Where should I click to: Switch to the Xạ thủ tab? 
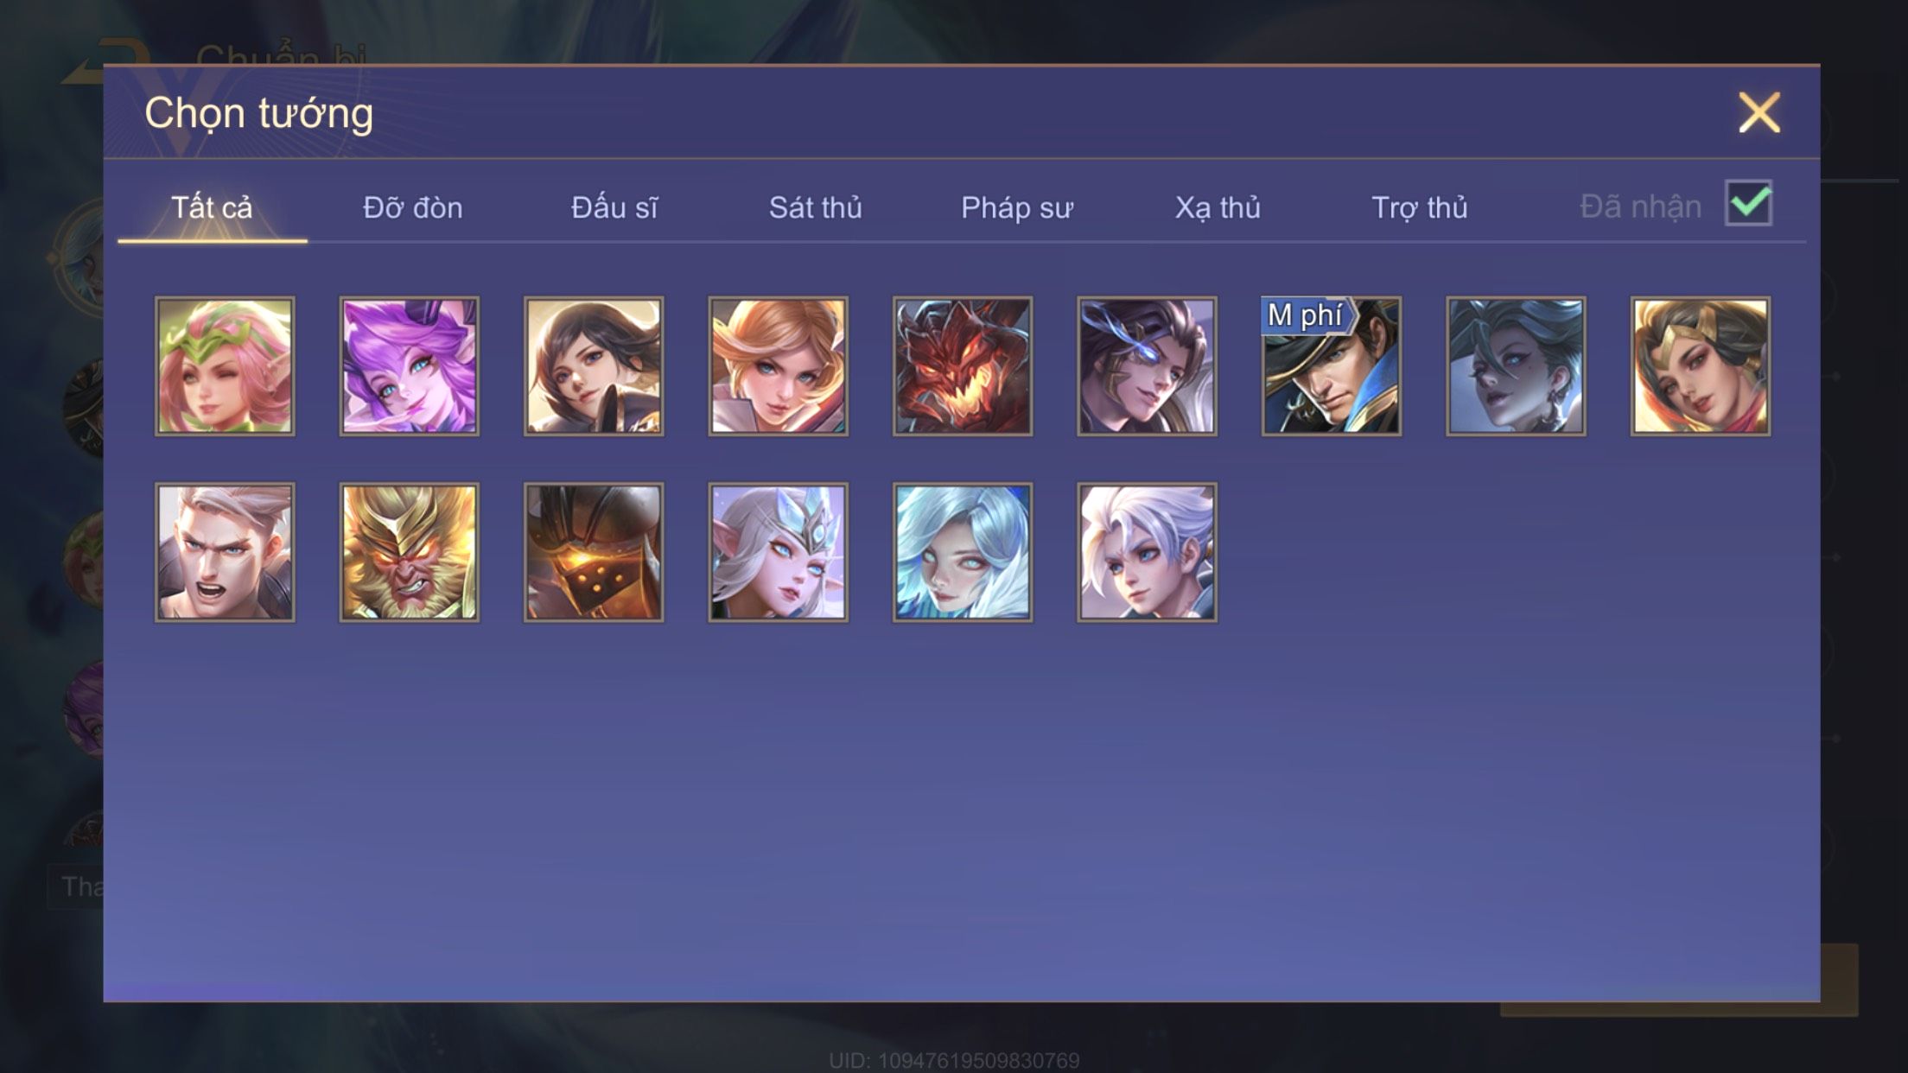click(x=1218, y=208)
